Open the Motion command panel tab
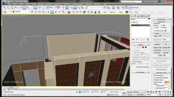This screenshot has height=97, width=174. point(142,16)
